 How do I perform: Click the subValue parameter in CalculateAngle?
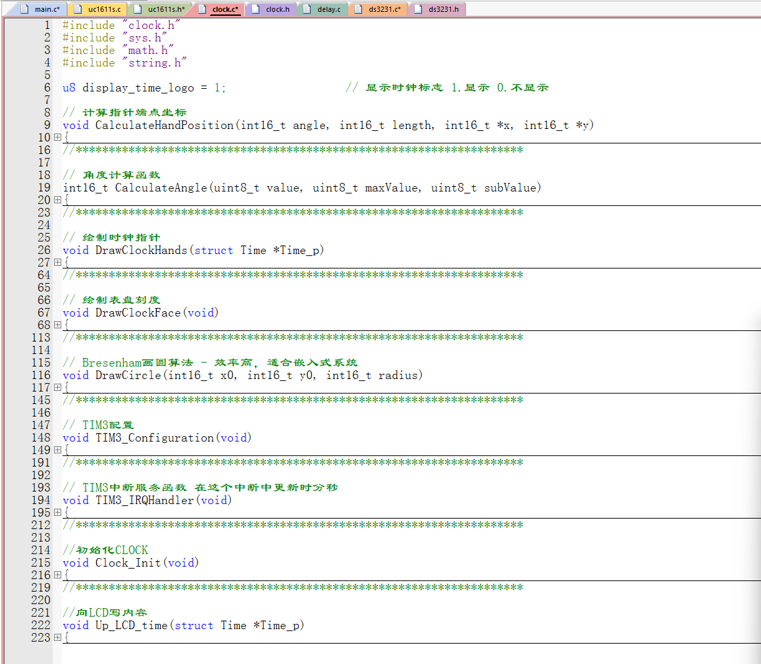point(510,188)
